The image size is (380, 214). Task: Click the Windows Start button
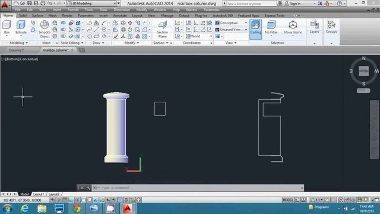pos(7,209)
